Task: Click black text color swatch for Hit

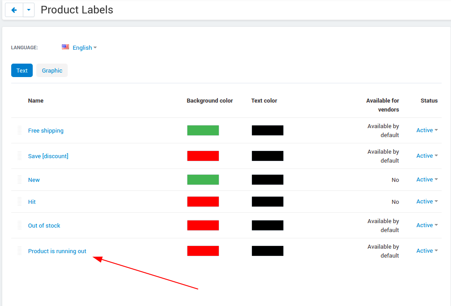Action: 268,202
